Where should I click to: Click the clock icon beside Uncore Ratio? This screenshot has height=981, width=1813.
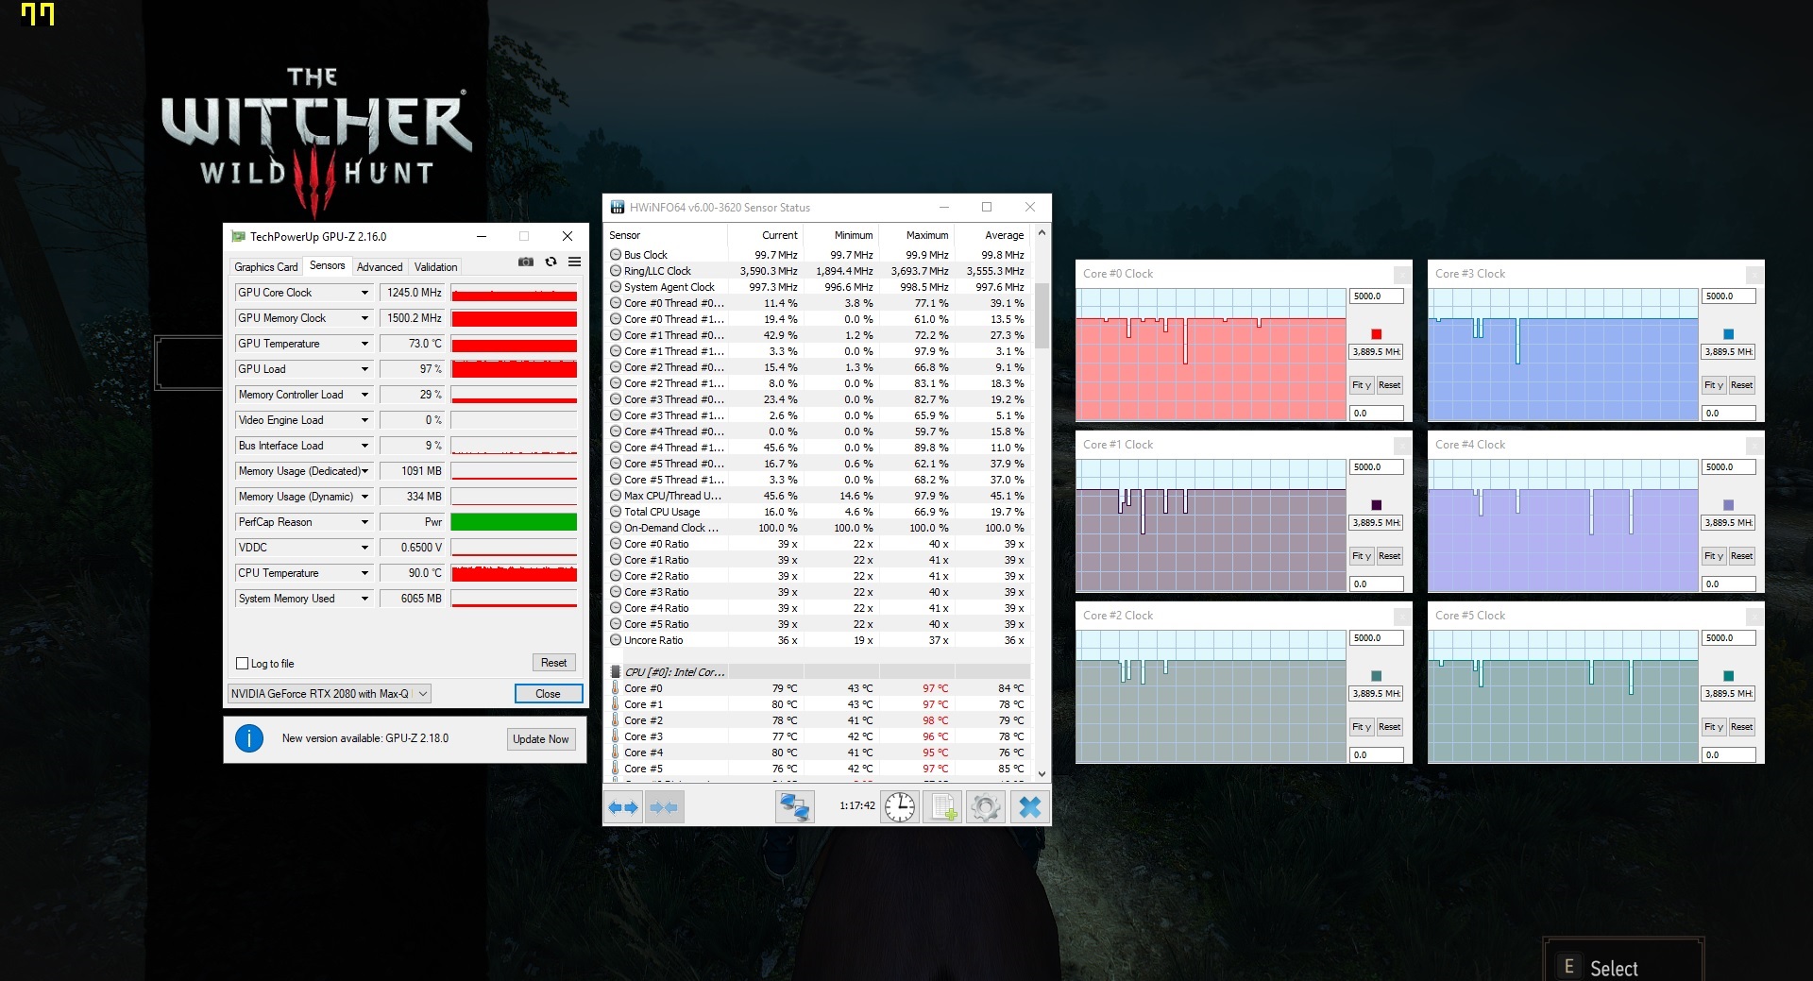(x=616, y=640)
